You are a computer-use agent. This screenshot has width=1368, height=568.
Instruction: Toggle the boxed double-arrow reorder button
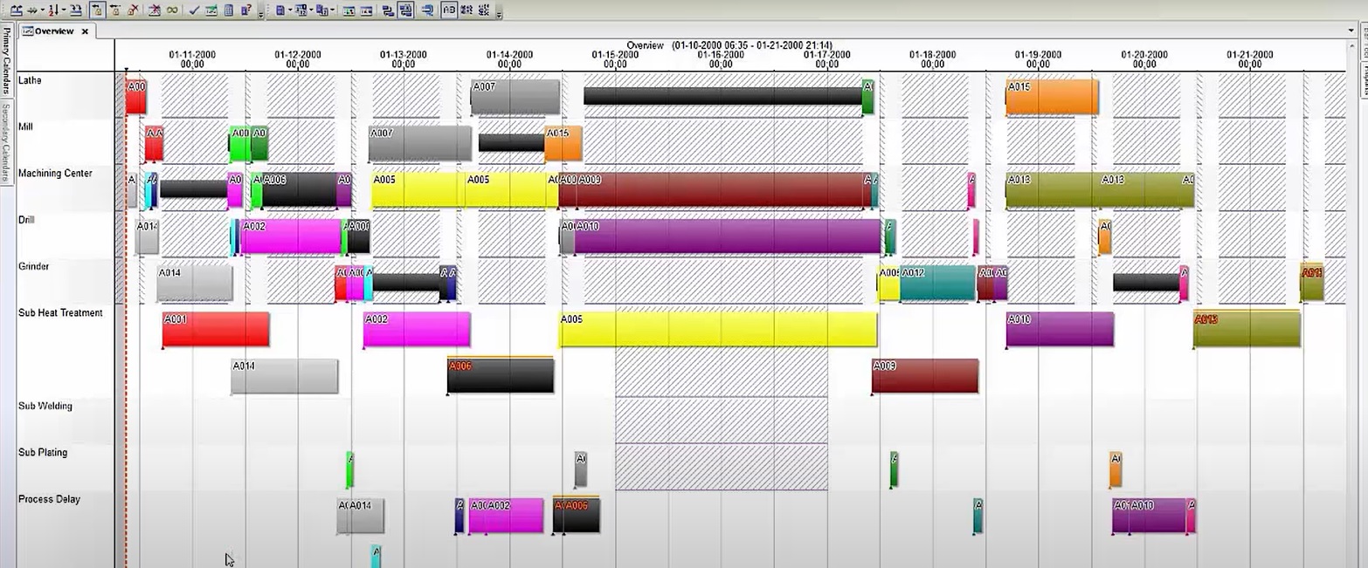coord(406,10)
